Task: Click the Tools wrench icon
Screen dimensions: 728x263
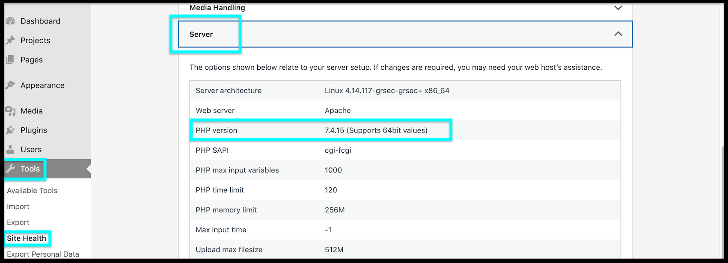Action: coord(10,169)
